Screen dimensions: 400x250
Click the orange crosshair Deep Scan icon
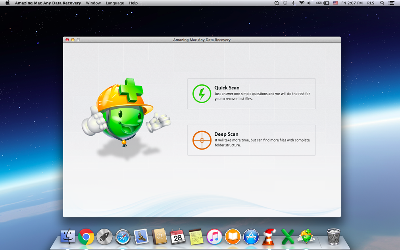click(202, 140)
